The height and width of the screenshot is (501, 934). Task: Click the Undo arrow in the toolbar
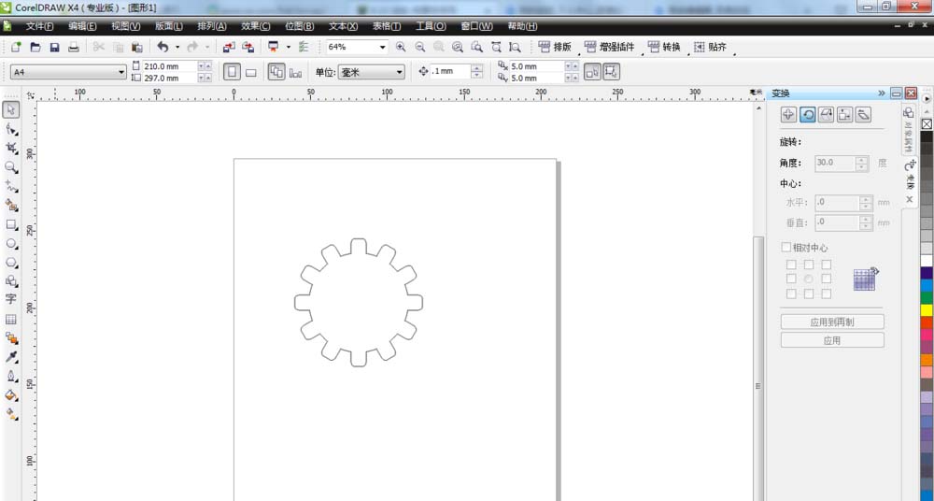(x=163, y=47)
